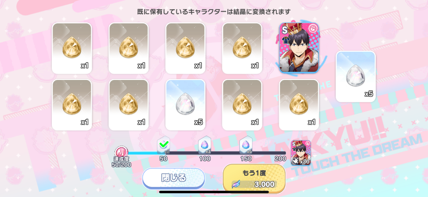Select the silver x5 crystal card at far right

356,77
